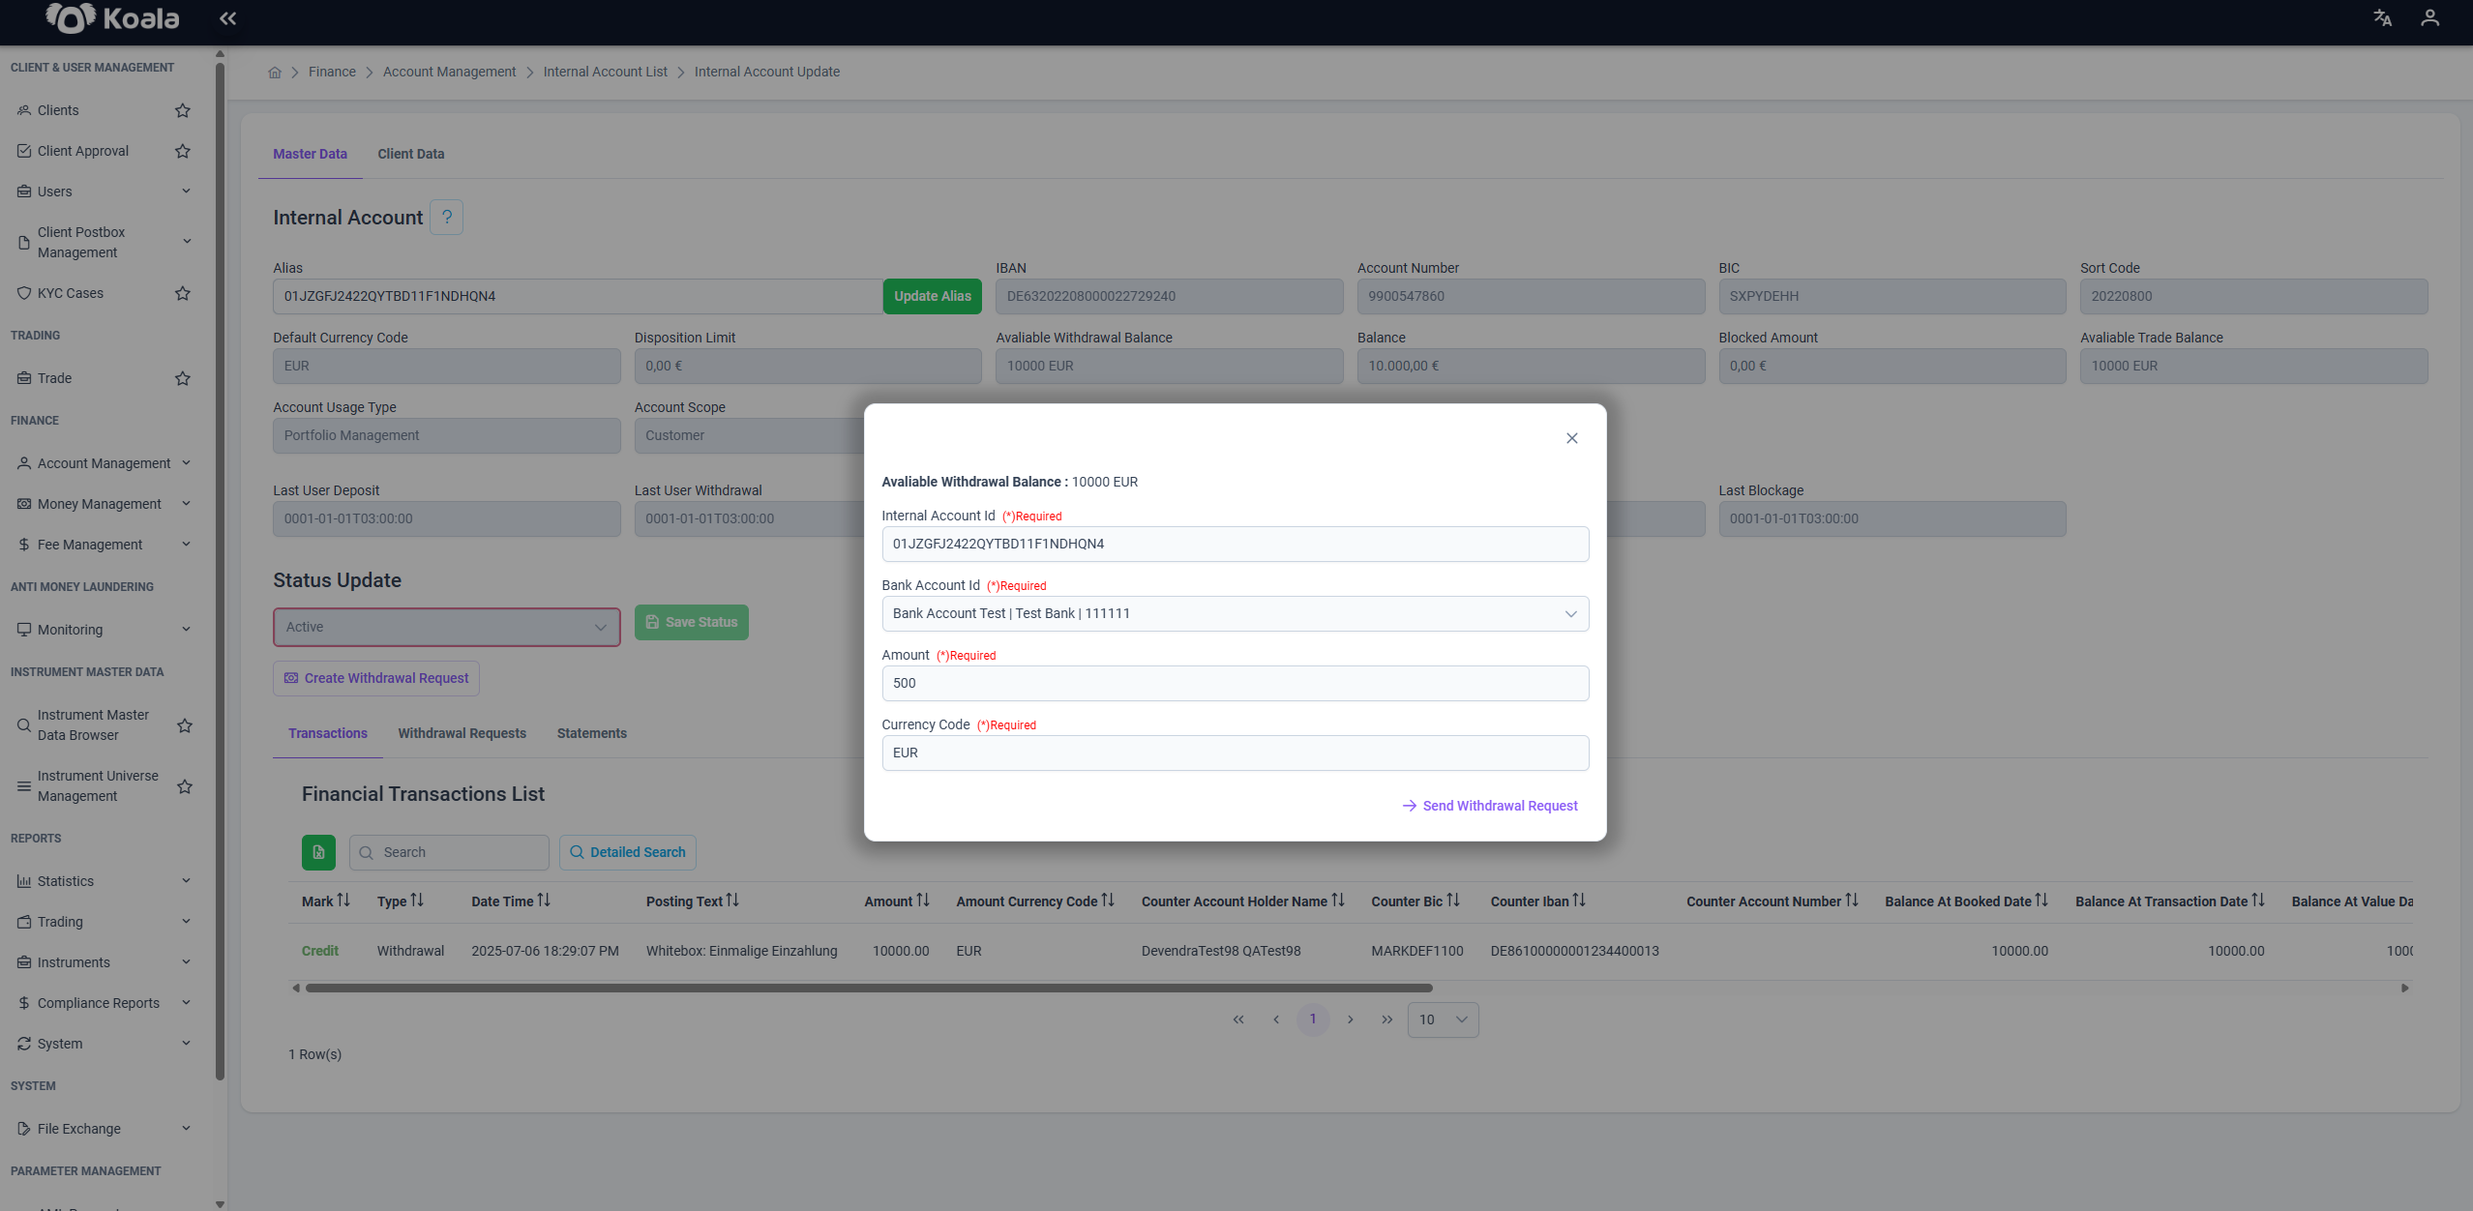Sort by Counter Account Number column

1852,901
